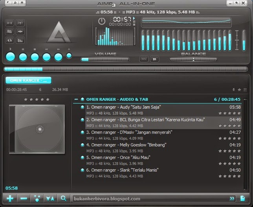Center the Balance slider
The height and width of the screenshot is (207, 253).
click(193, 59)
